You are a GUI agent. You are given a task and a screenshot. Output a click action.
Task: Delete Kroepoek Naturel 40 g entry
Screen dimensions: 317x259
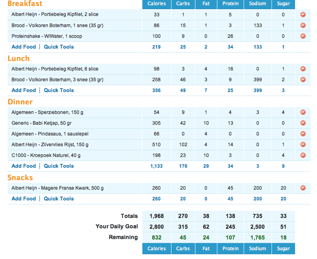(303, 155)
